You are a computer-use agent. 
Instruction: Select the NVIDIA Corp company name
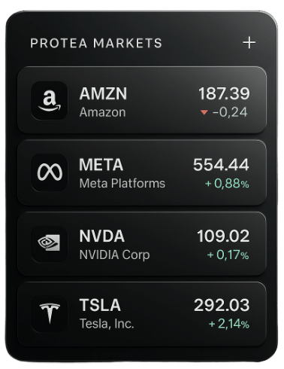[114, 255]
